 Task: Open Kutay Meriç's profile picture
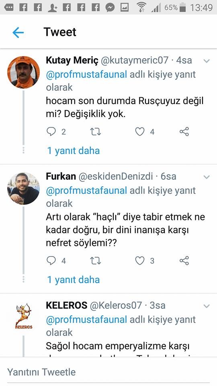coord(23,72)
